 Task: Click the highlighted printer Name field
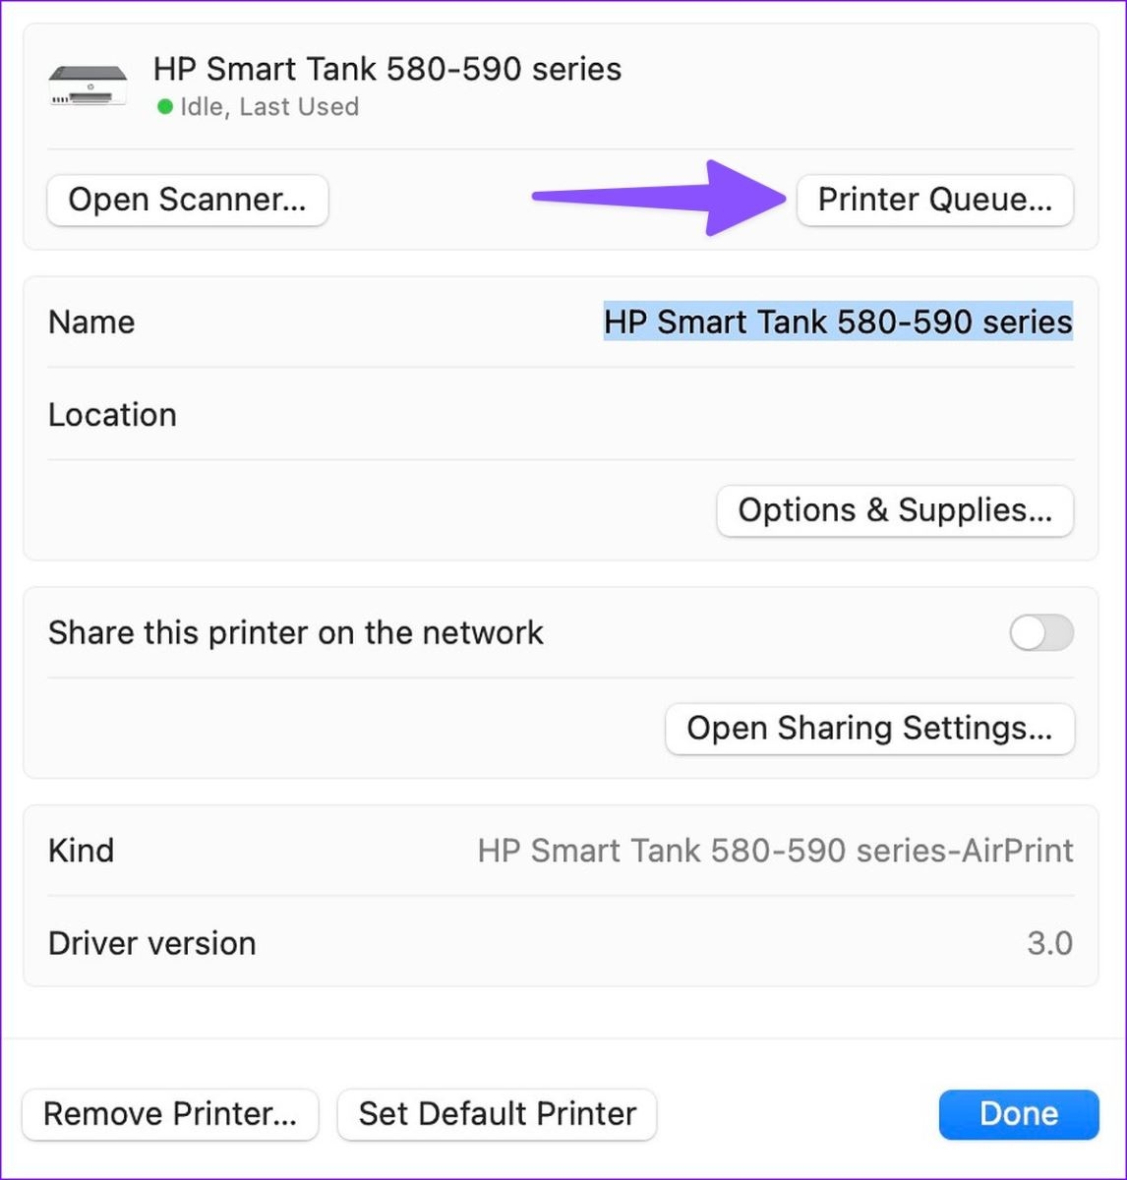click(x=838, y=323)
